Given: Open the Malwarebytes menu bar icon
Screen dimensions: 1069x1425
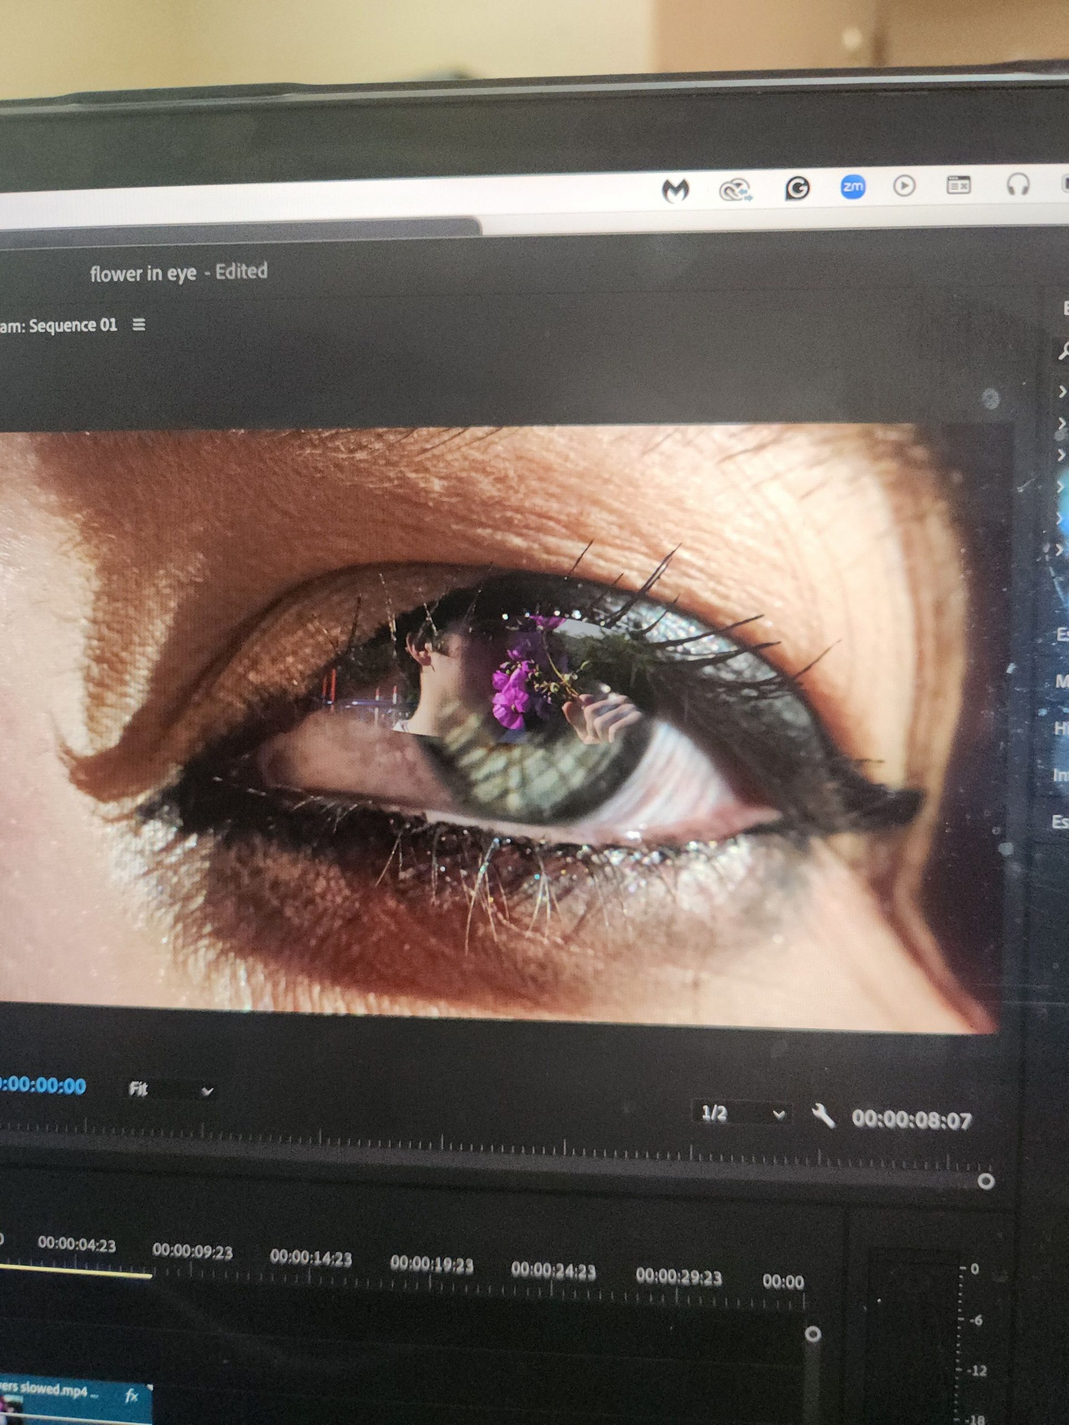Looking at the screenshot, I should pos(675,190).
